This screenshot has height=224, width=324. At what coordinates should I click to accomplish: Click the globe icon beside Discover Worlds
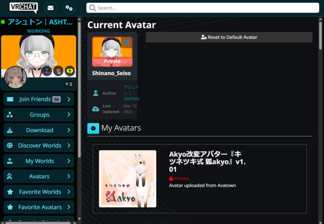pyautogui.click(x=10, y=145)
